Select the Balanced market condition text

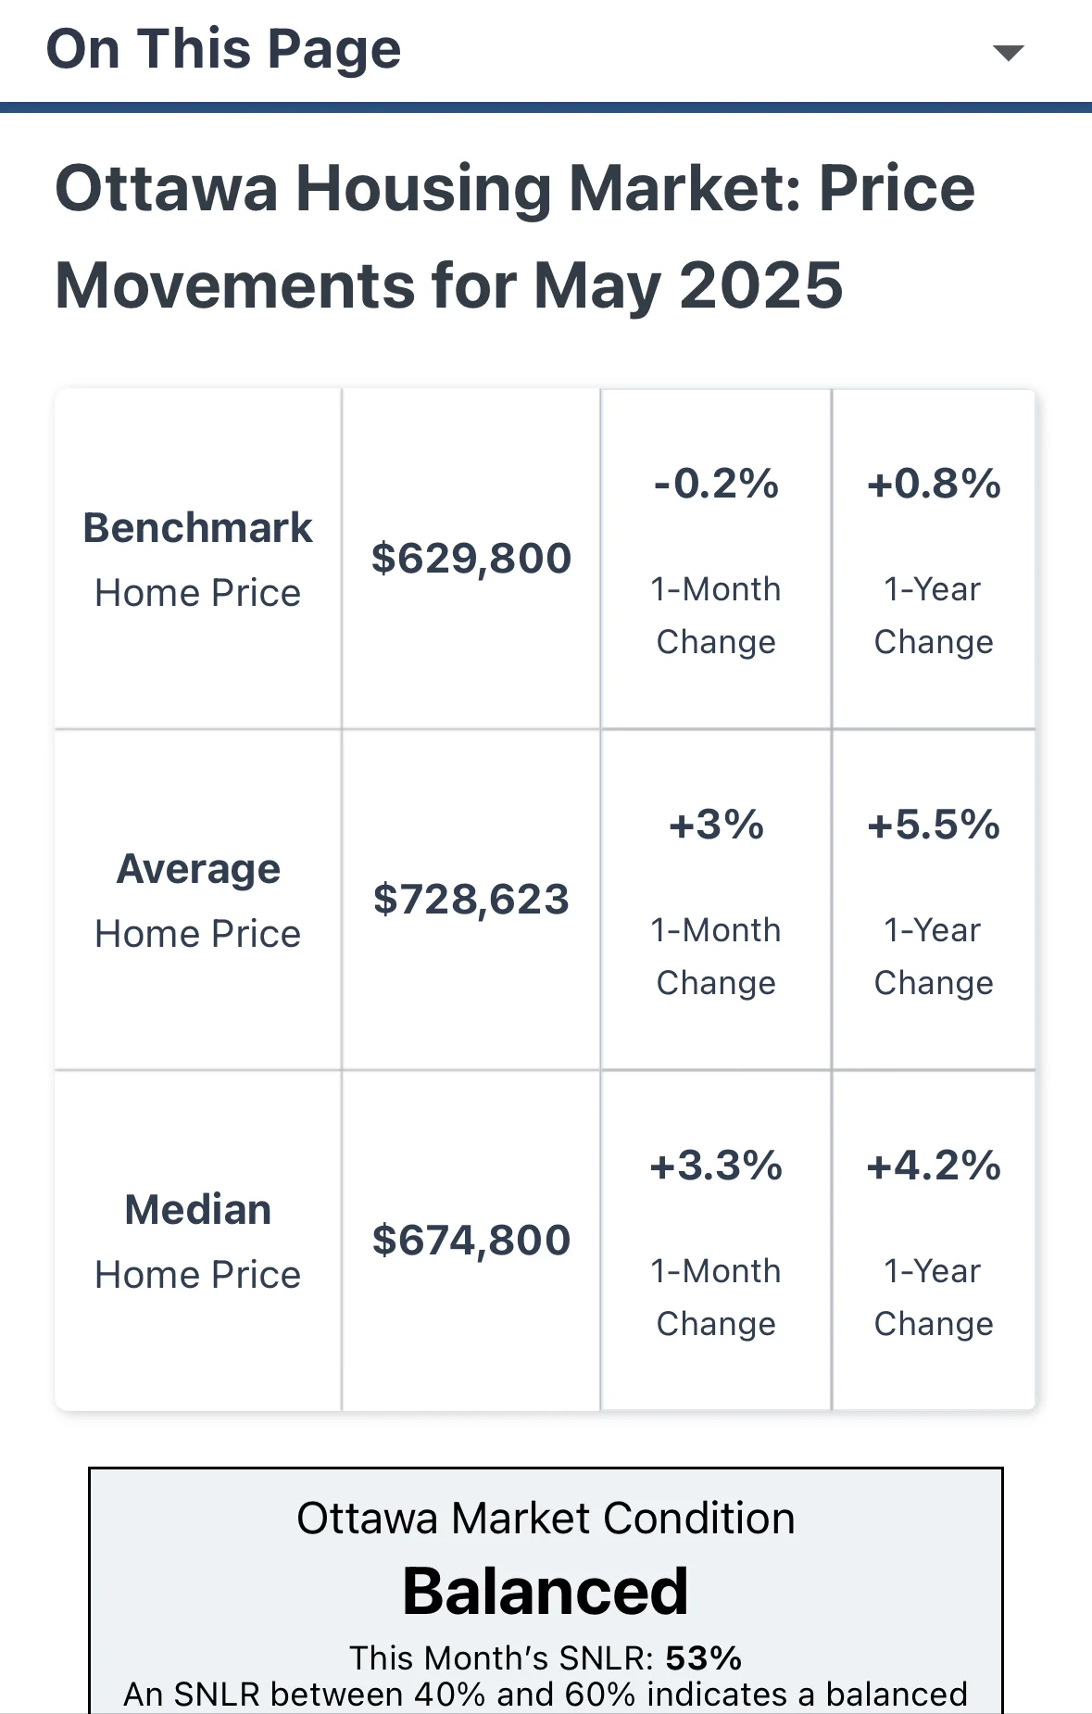[546, 1591]
